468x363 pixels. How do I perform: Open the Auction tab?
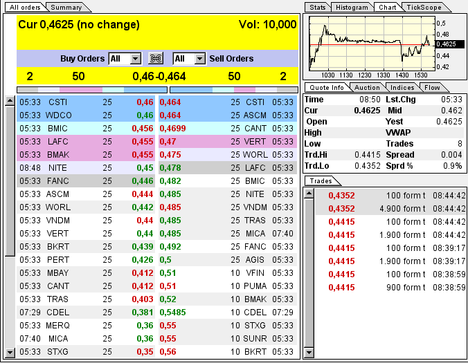[x=367, y=87]
